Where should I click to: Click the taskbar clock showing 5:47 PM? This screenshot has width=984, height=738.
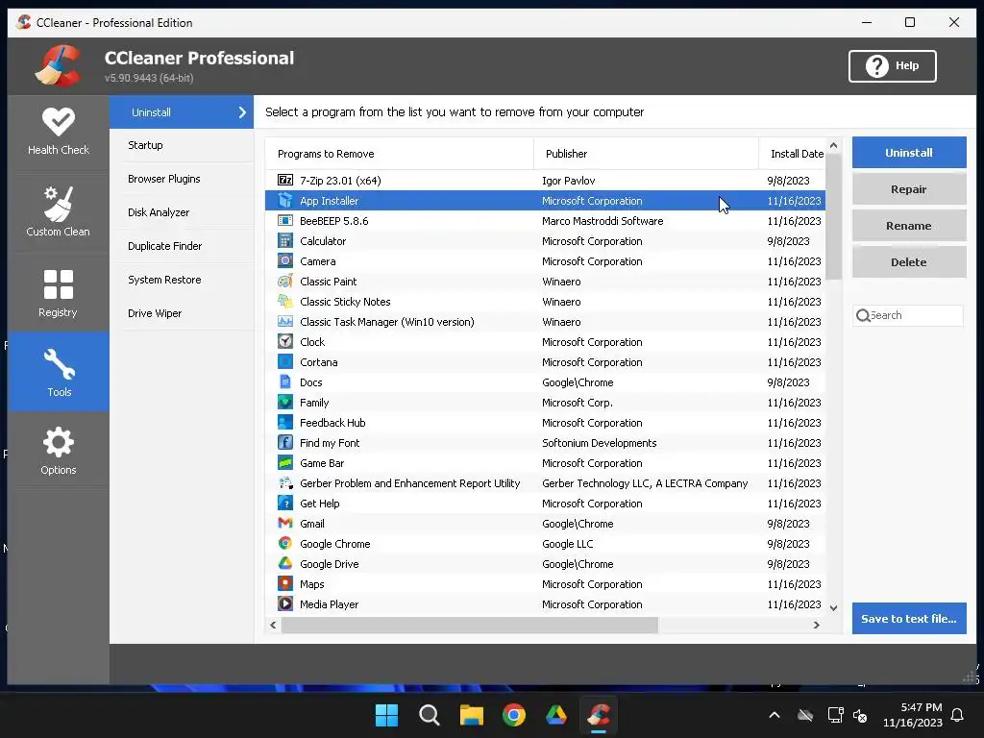pyautogui.click(x=913, y=715)
